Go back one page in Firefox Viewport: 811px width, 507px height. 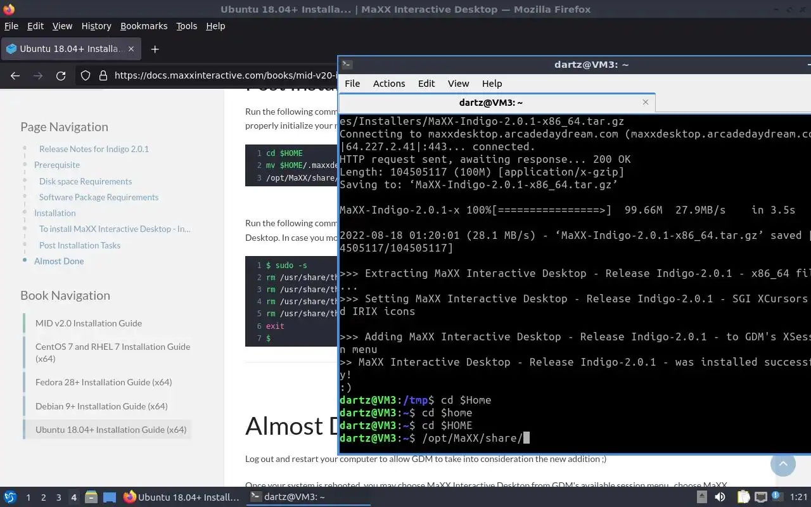click(15, 75)
